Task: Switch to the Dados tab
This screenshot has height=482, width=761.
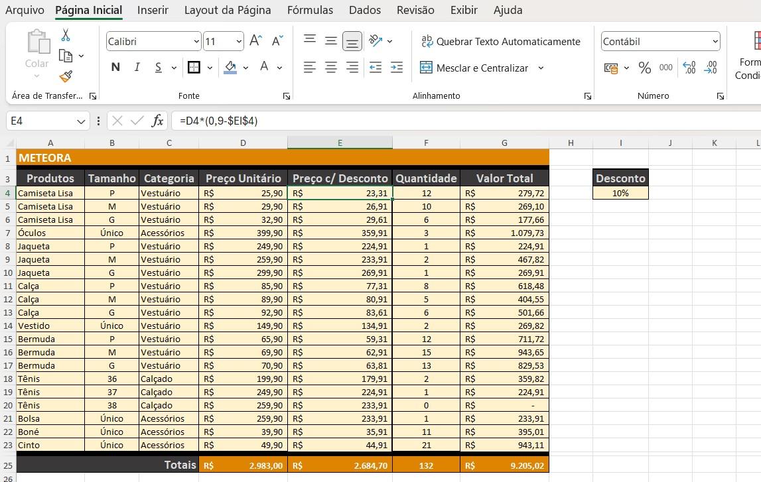Action: coord(364,10)
